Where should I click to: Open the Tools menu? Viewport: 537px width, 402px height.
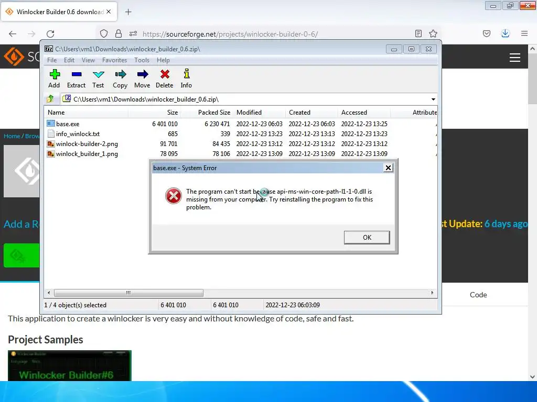[142, 60]
